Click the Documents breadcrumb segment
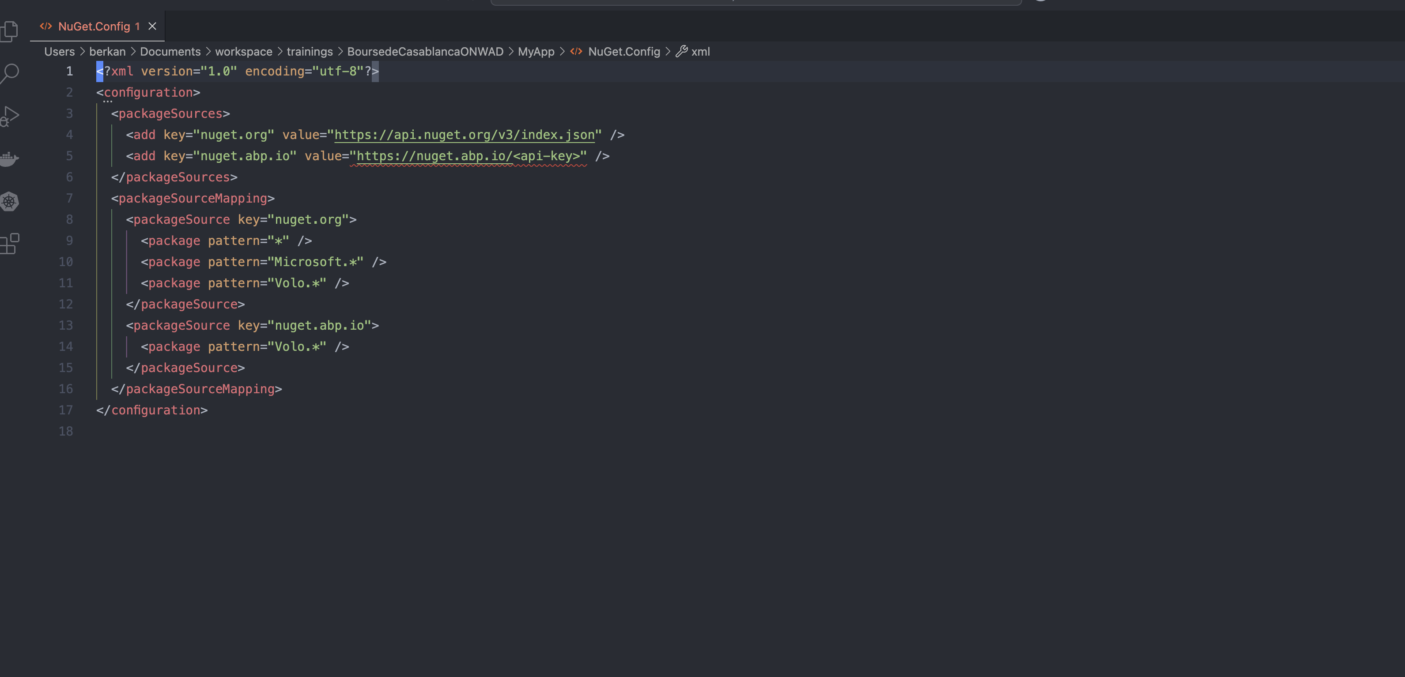This screenshot has width=1405, height=677. [x=170, y=51]
